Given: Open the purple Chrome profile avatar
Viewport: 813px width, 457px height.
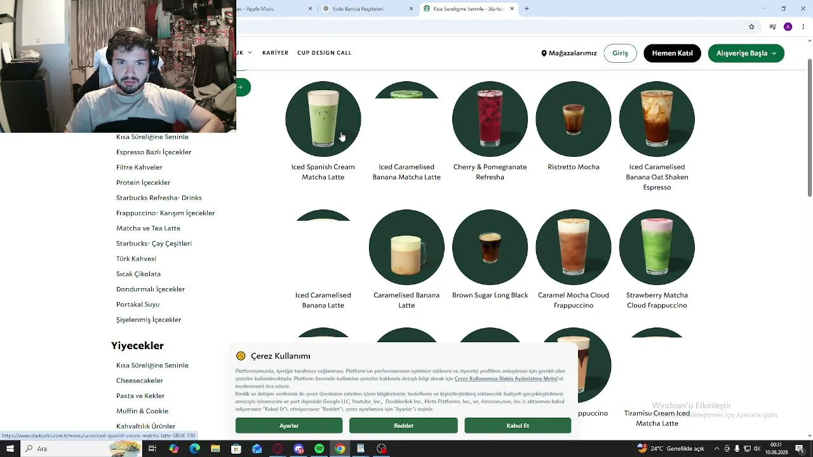Looking at the screenshot, I should click(788, 27).
